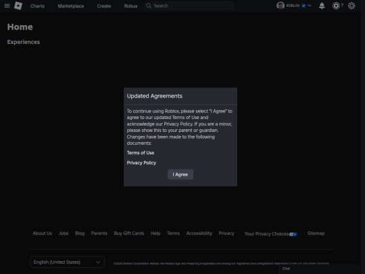Open the Terms footer link
Screen dimensions: 365x274
173,233
